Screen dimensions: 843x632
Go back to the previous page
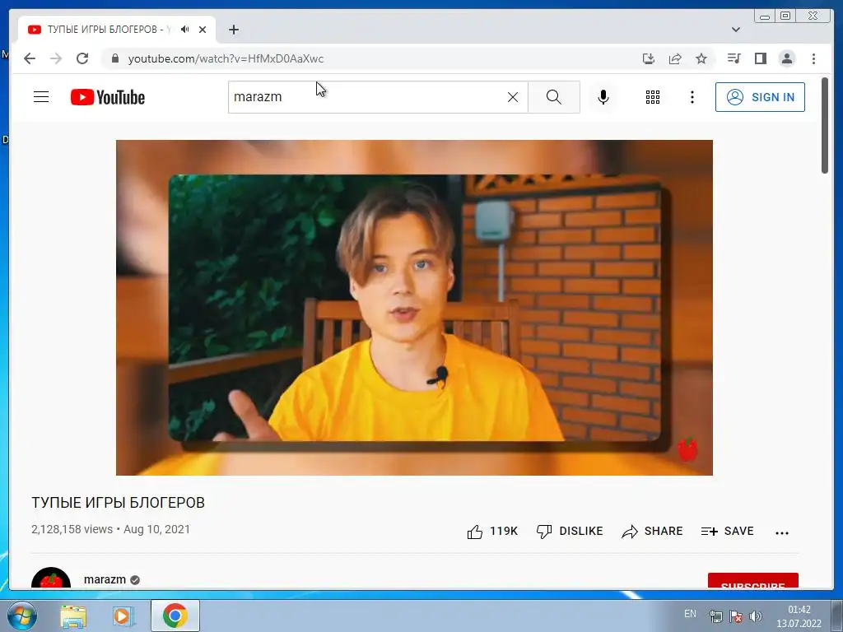click(30, 58)
